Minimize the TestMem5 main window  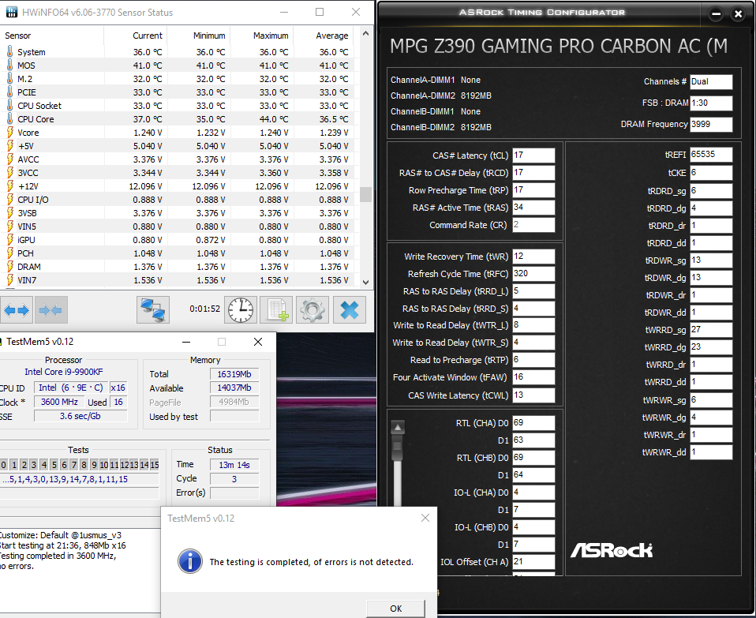pos(186,342)
